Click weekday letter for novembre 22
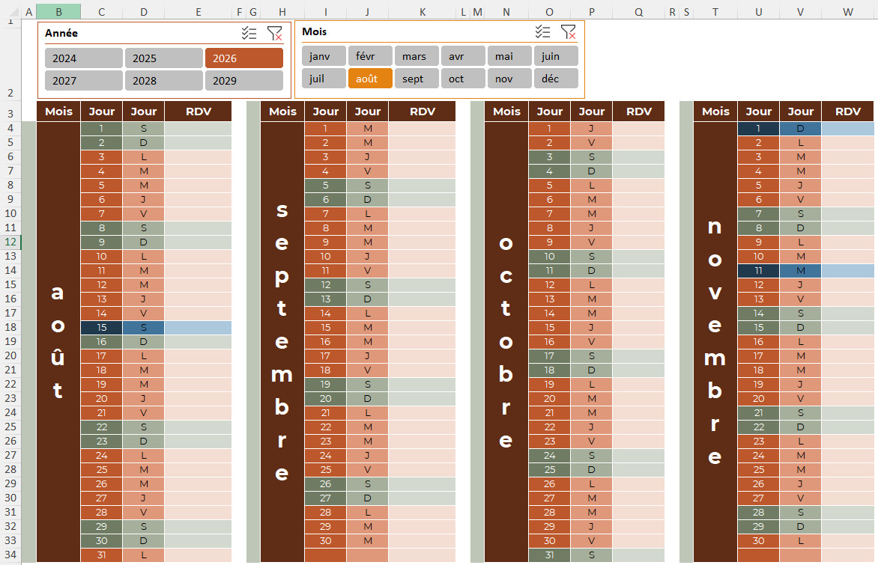 coord(801,427)
